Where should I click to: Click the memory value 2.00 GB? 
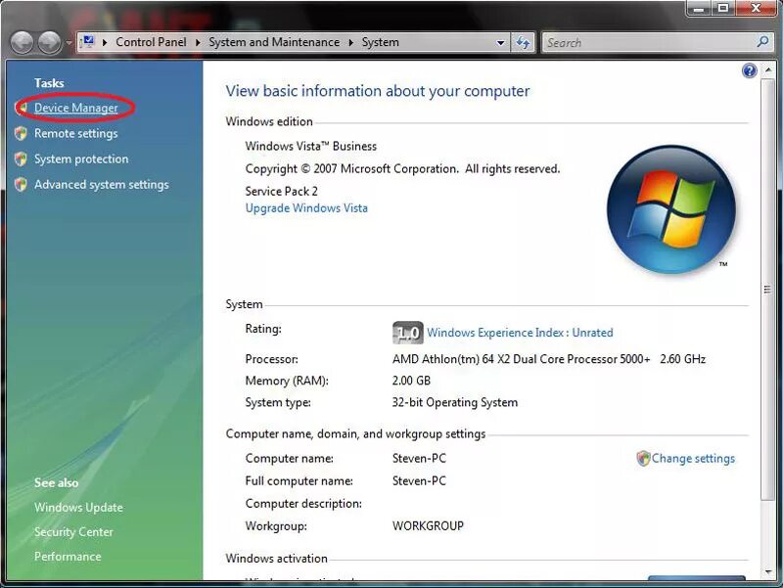pyautogui.click(x=411, y=381)
